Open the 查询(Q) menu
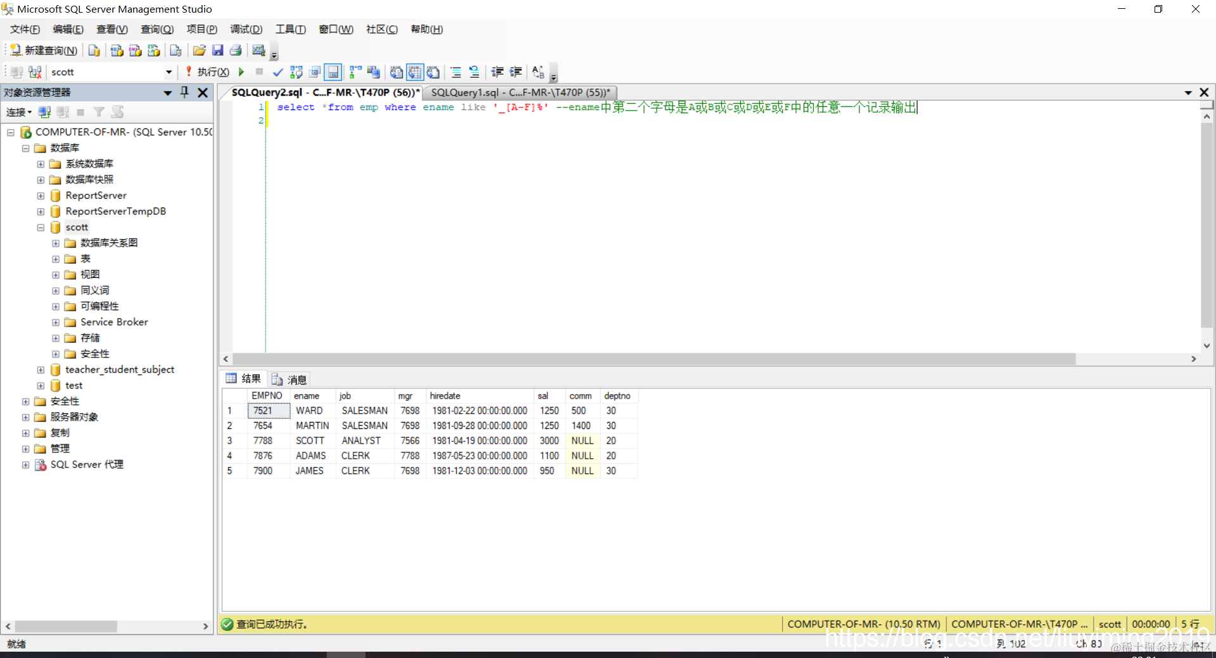The width and height of the screenshot is (1216, 658). (157, 29)
